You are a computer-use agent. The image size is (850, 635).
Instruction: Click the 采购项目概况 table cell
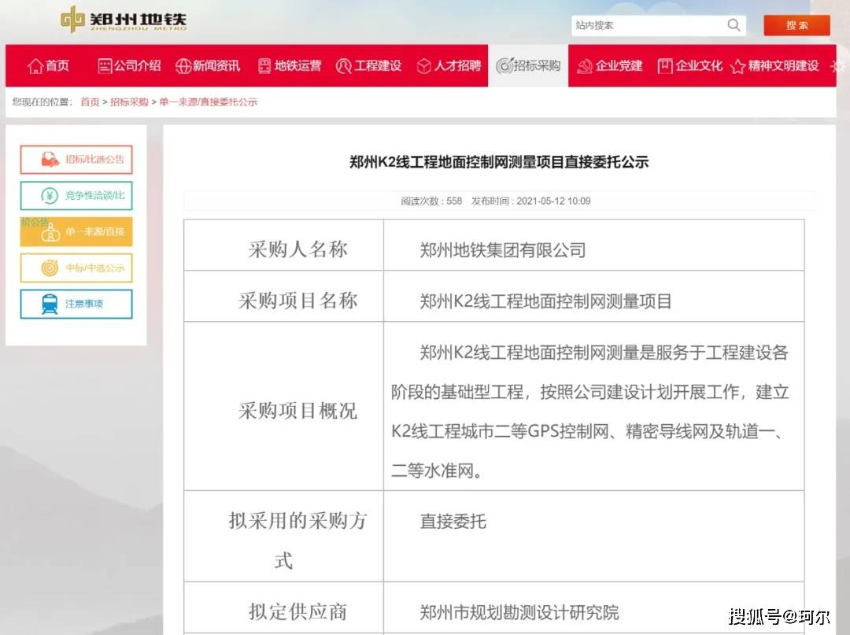pos(283,406)
